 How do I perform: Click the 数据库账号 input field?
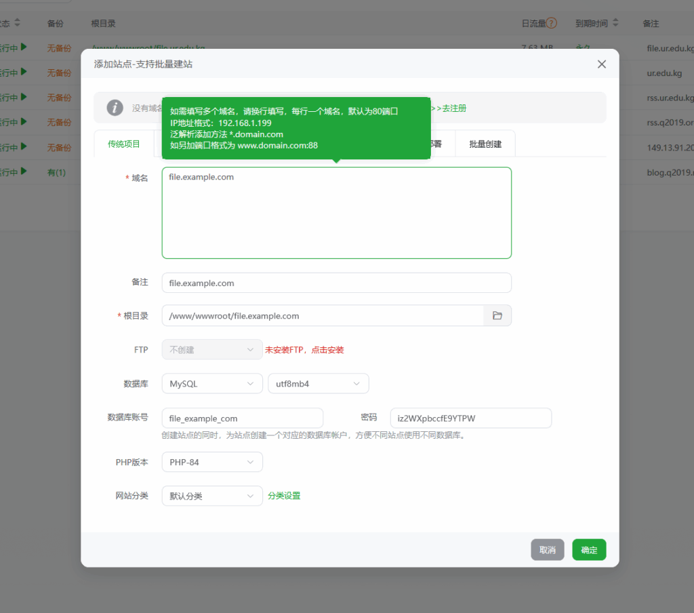tap(242, 418)
